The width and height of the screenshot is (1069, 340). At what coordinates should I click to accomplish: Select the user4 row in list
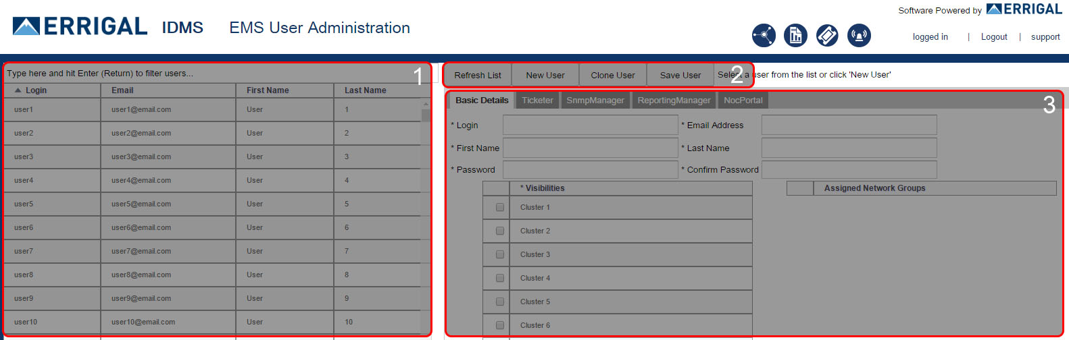click(203, 180)
